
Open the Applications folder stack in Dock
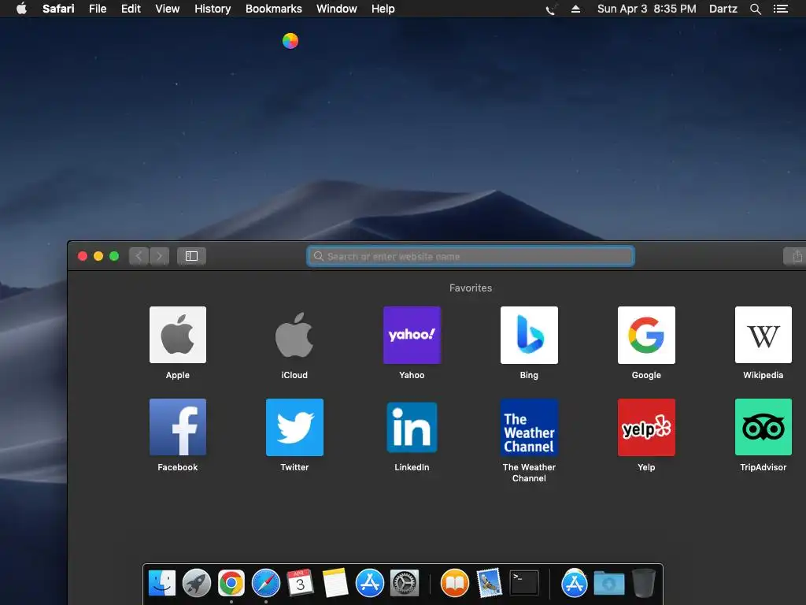[574, 583]
